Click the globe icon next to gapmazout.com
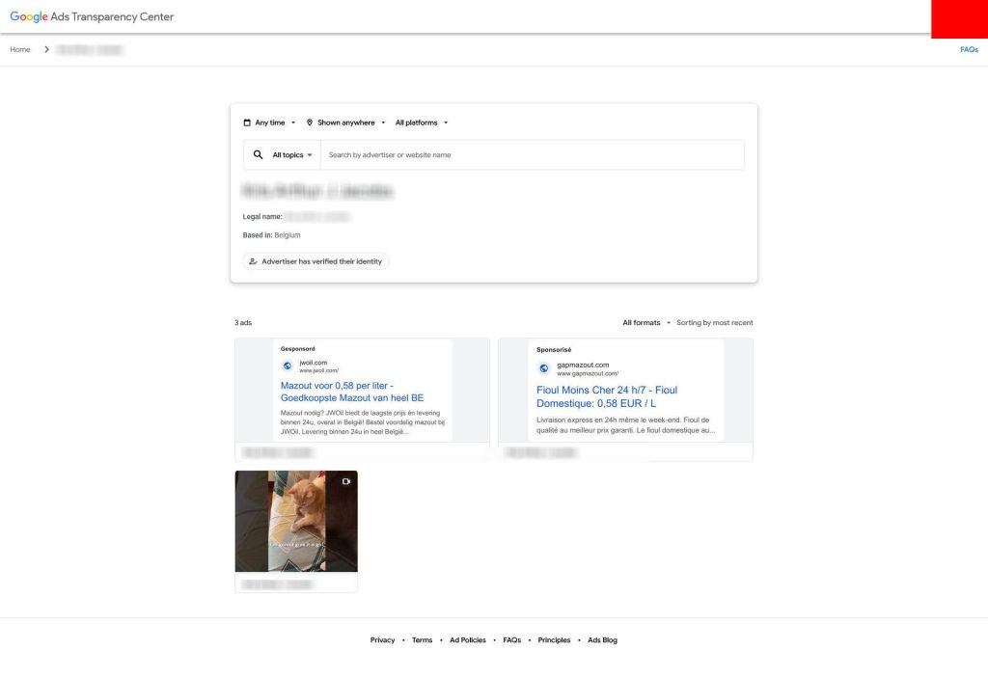Viewport: 988px width, 678px height. (x=544, y=368)
